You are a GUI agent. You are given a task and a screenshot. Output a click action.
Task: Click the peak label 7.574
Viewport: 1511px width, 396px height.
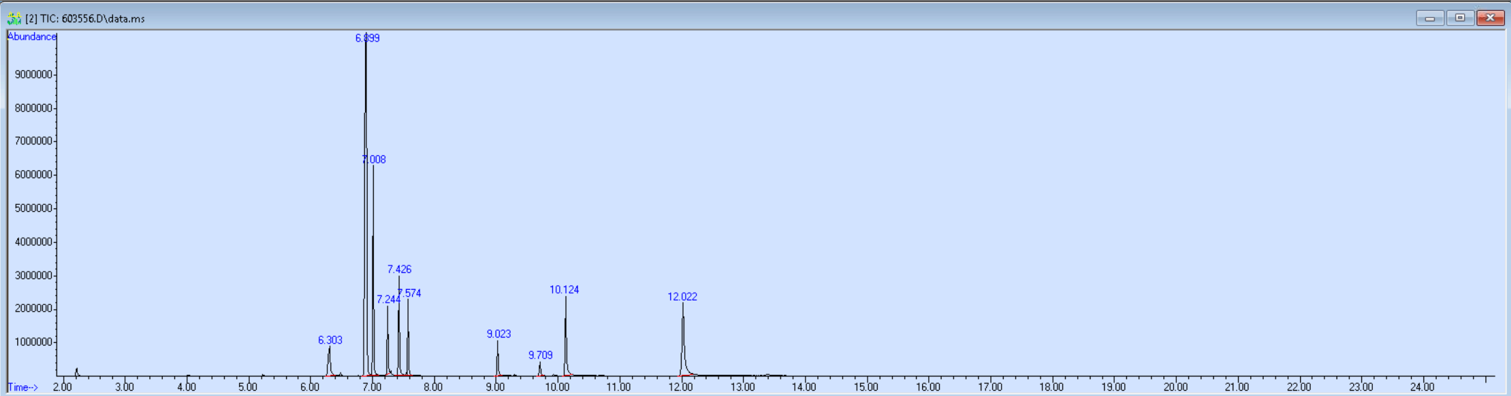(409, 294)
